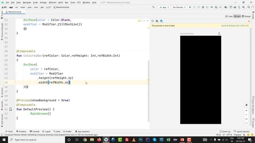This screenshot has height=143, width=255.
Task: Refresh the Compose preview icon
Action: (x=153, y=21)
